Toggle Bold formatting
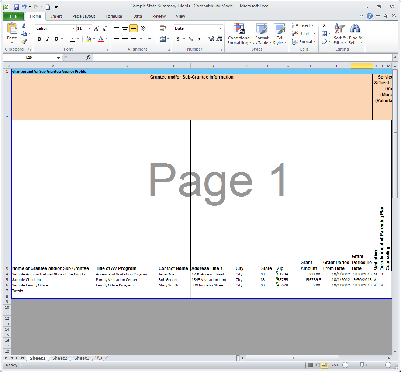The height and width of the screenshot is (372, 401). [x=39, y=39]
